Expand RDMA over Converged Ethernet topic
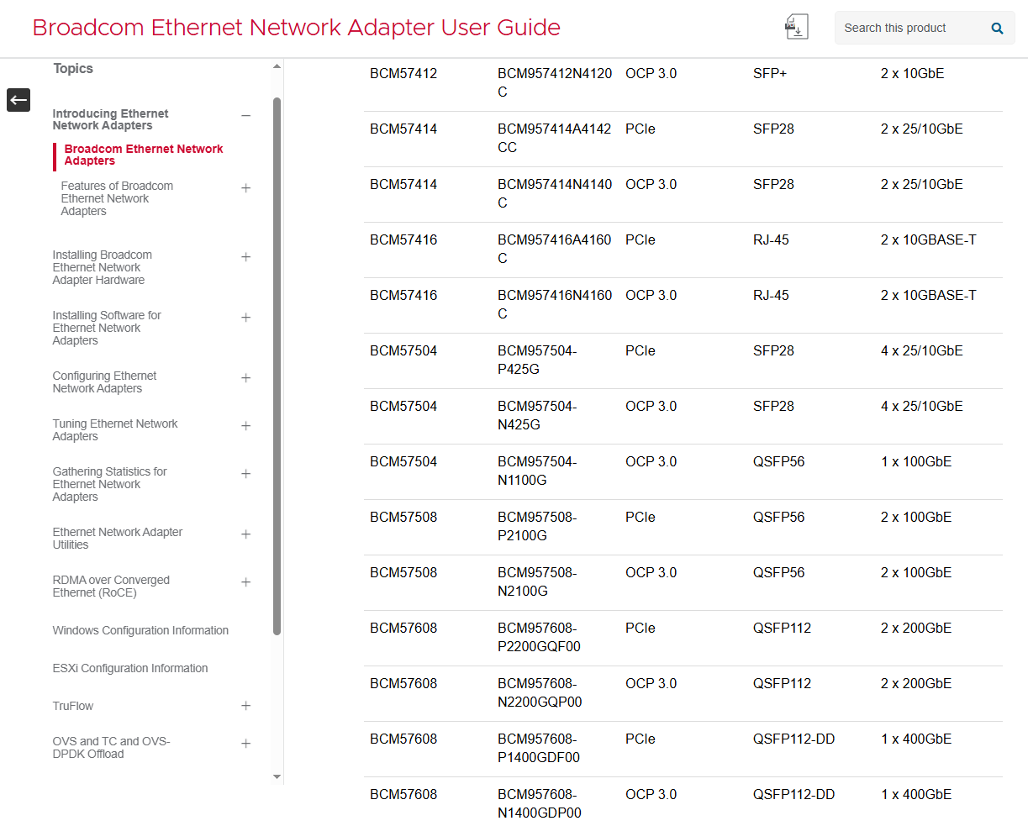1028x826 pixels. click(245, 582)
